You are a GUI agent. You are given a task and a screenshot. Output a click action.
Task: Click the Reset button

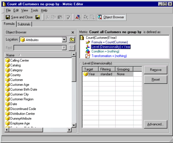[x=156, y=80]
